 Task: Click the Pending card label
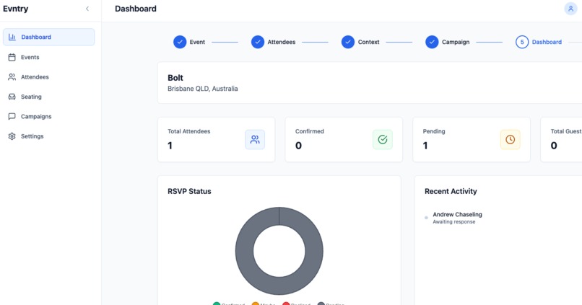434,131
